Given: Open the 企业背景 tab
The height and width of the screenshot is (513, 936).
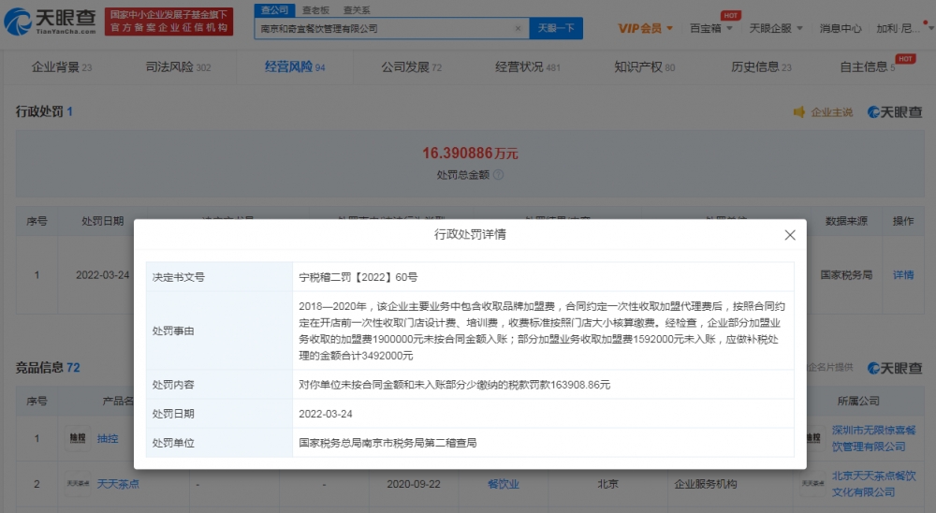Looking at the screenshot, I should [x=62, y=66].
